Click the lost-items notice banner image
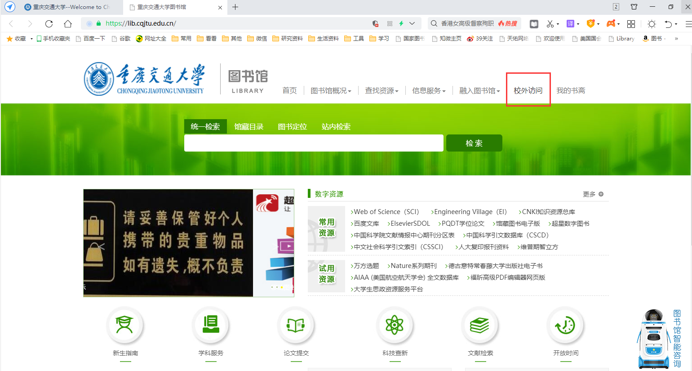This screenshot has width=692, height=371. [x=168, y=243]
